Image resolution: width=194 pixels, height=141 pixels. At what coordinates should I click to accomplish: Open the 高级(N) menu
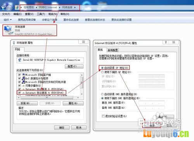53,14
